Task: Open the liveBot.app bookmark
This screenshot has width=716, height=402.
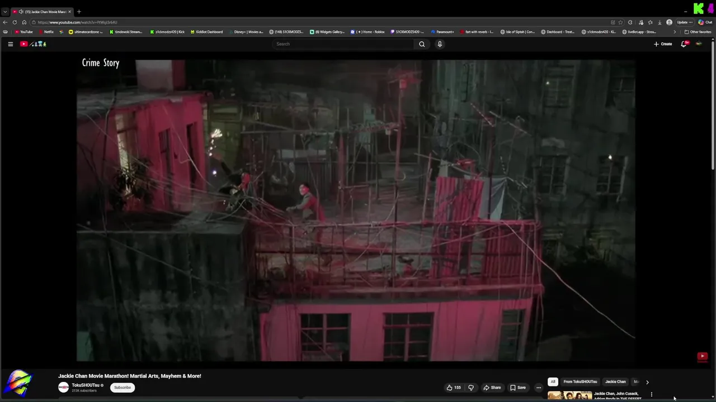Action: click(639, 32)
